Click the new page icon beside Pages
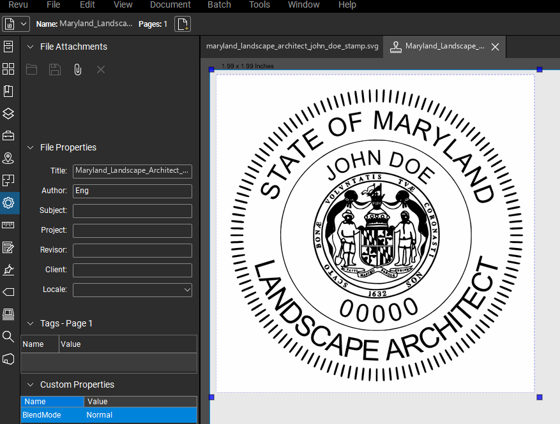Screen dimensions: 560x424 [183, 24]
